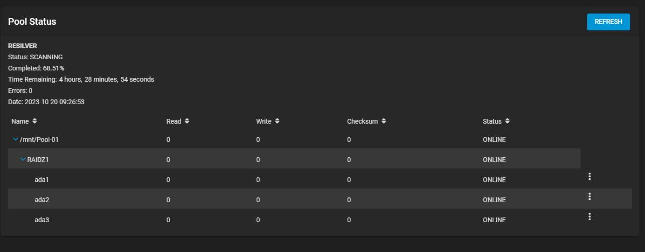Image resolution: width=645 pixels, height=252 pixels.
Task: Click the ONLINE status of ada2
Action: [x=494, y=200]
